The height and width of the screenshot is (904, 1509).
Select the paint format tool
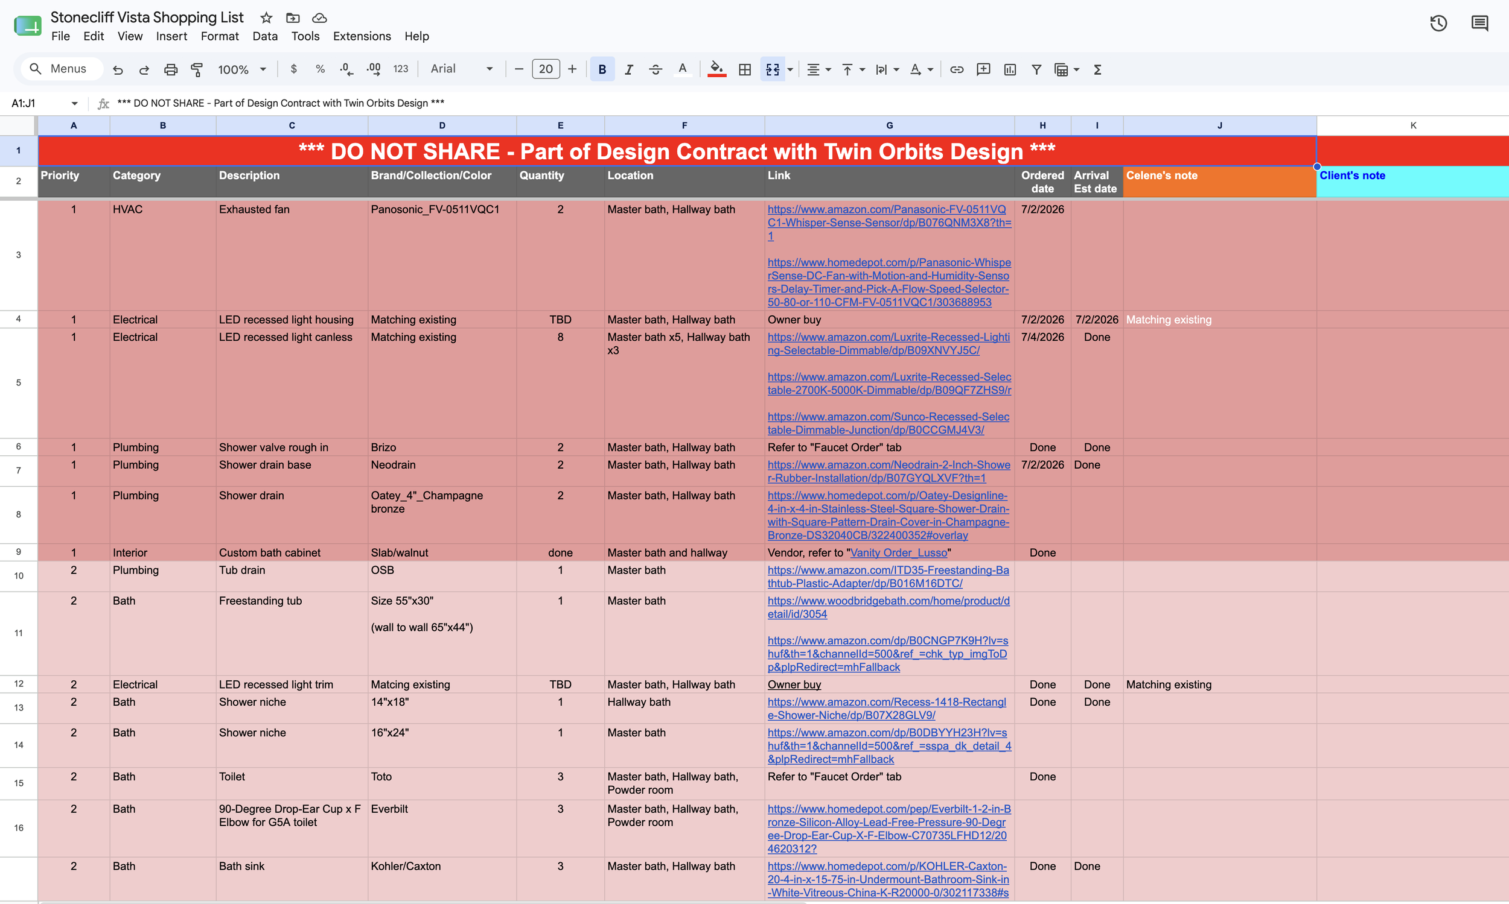pyautogui.click(x=197, y=69)
